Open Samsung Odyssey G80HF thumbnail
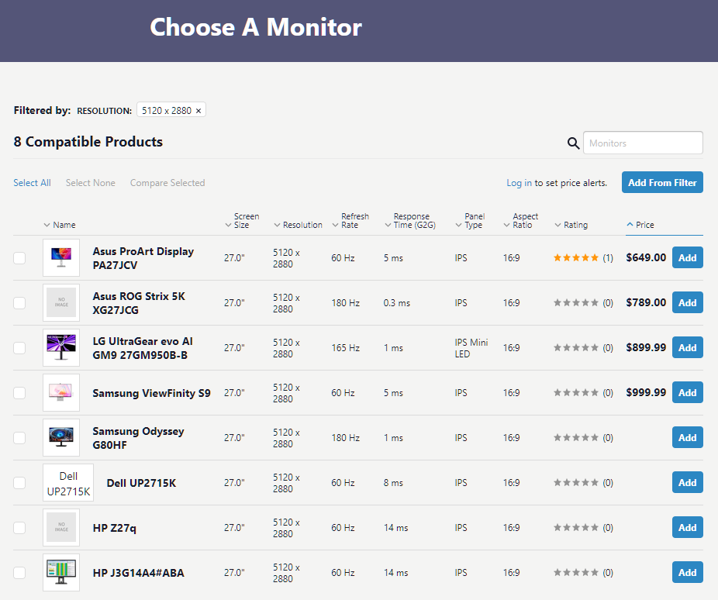Screen dimensions: 718x600 click(61, 437)
